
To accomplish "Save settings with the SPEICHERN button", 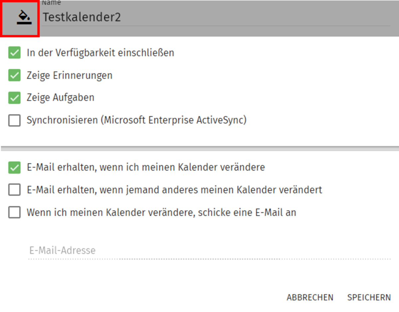I will click(x=369, y=297).
